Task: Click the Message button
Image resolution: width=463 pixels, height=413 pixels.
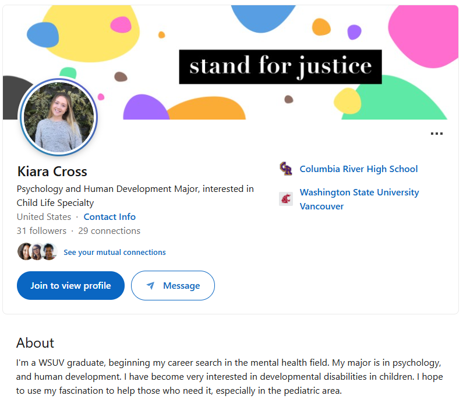Action: point(173,286)
